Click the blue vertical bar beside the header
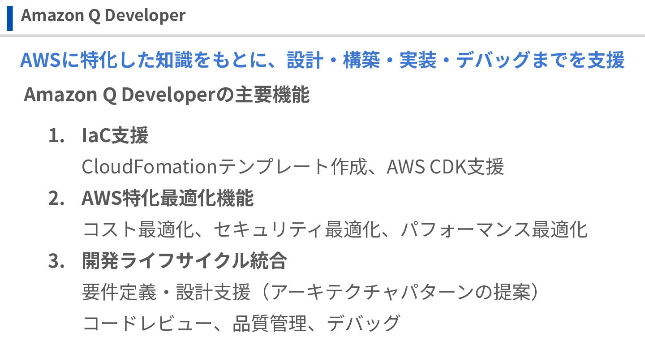This screenshot has height=363, width=645. point(10,17)
